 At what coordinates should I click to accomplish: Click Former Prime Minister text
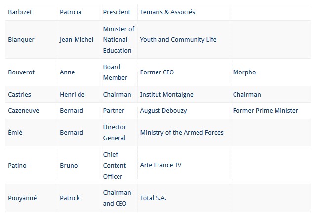tap(265, 111)
